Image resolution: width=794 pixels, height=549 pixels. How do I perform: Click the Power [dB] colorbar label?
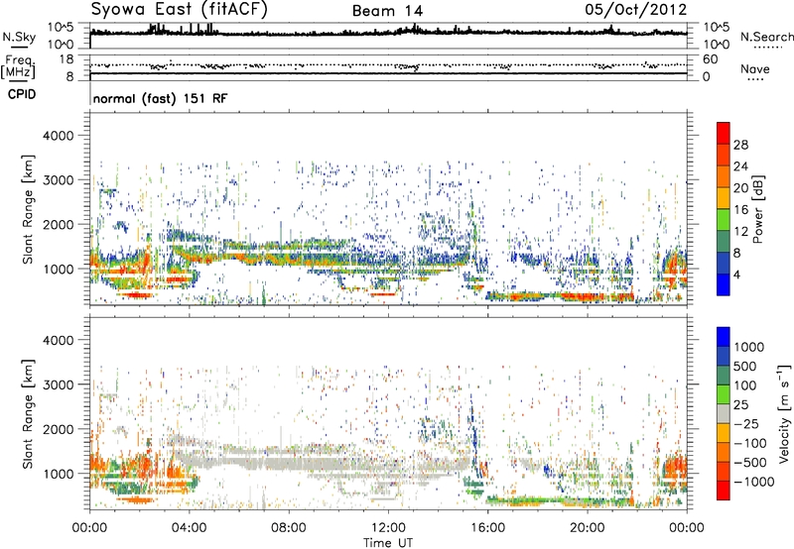[x=758, y=209]
